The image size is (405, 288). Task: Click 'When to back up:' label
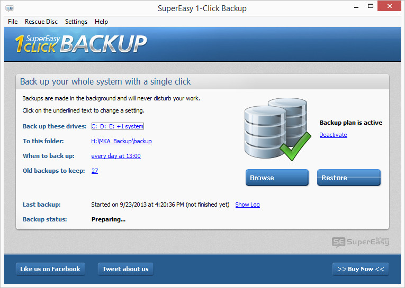49,156
